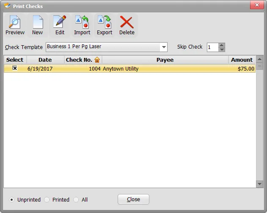
Task: Sort by the Payee column header
Action: [165, 60]
